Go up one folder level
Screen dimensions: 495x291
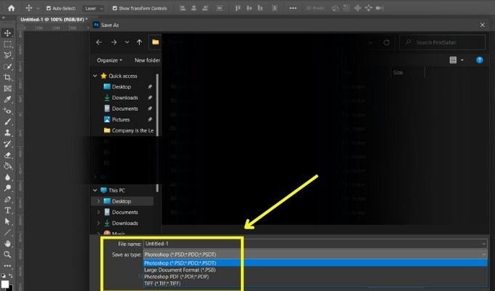pyautogui.click(x=139, y=42)
